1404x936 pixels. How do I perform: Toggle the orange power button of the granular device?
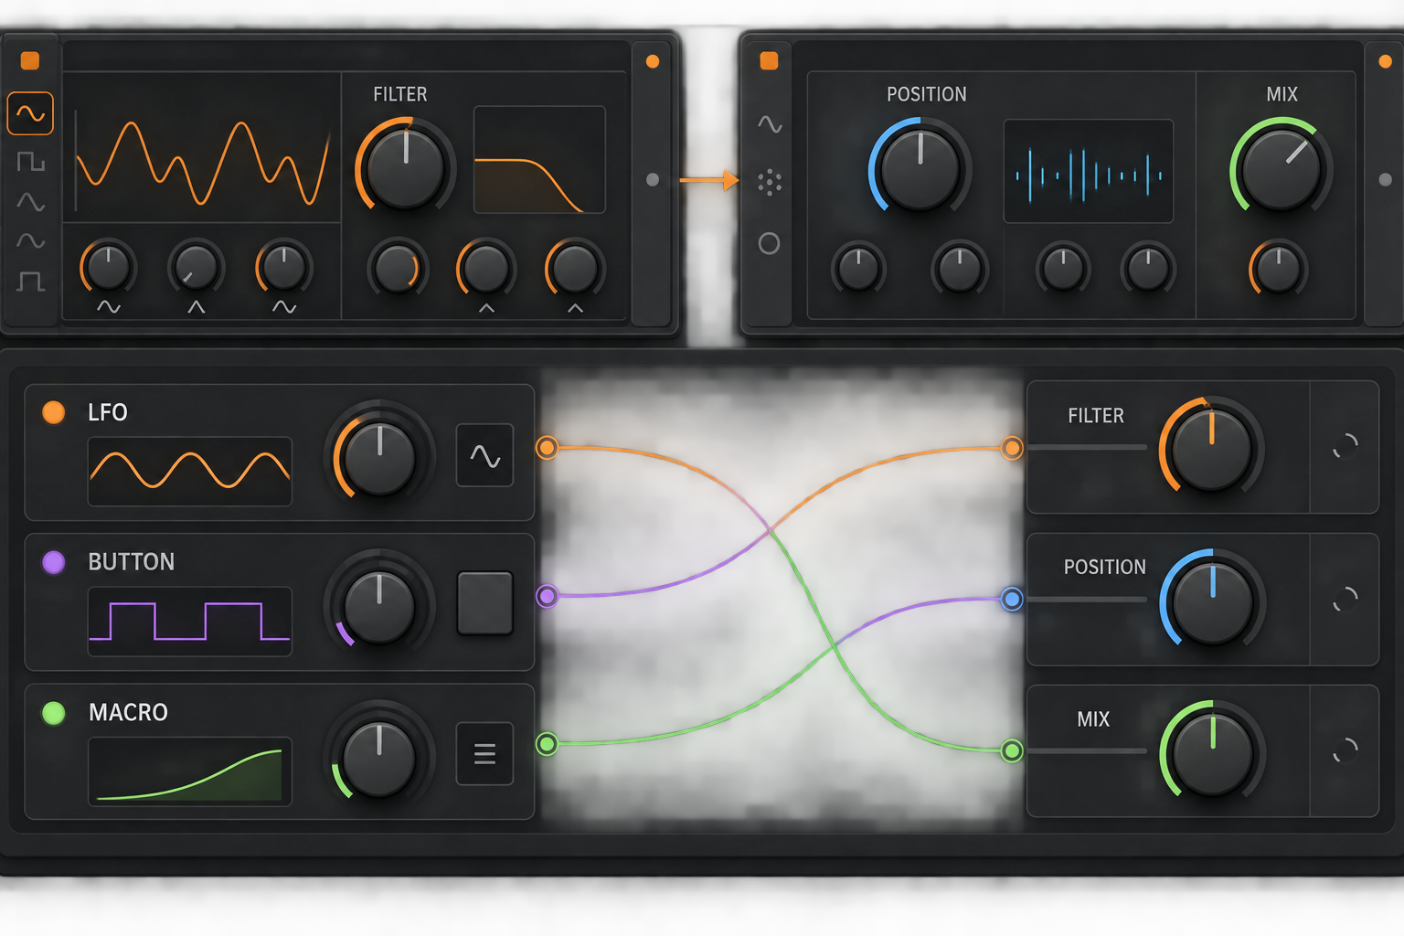769,60
